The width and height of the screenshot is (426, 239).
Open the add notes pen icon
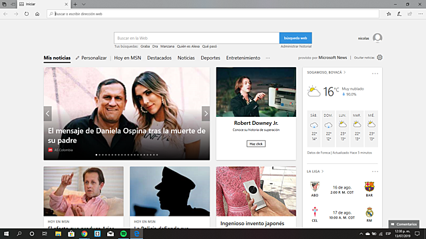399,14
